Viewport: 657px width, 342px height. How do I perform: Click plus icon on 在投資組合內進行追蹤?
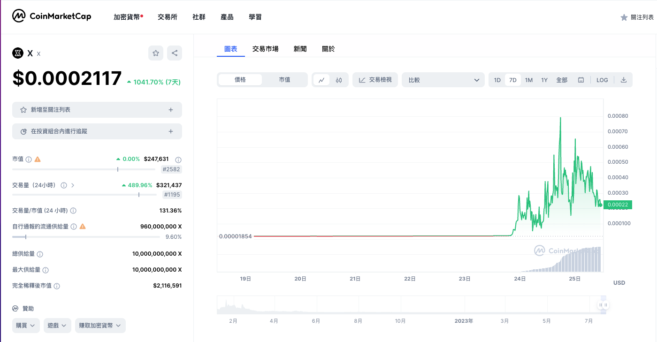tap(171, 131)
